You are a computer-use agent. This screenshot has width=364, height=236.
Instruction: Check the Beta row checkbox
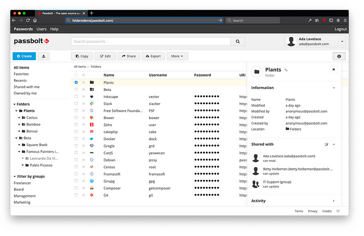76,89
